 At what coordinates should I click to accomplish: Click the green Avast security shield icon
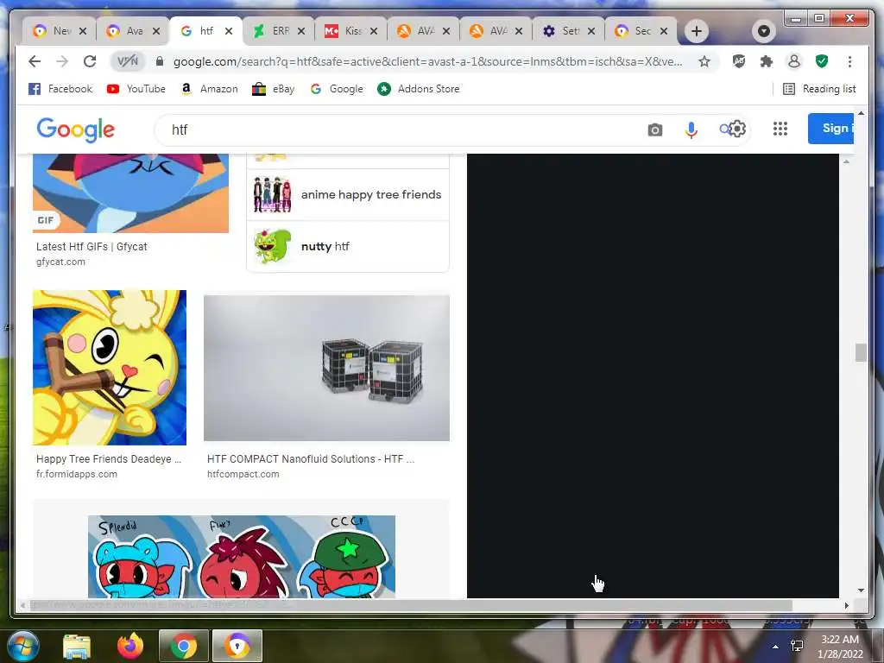pos(822,61)
